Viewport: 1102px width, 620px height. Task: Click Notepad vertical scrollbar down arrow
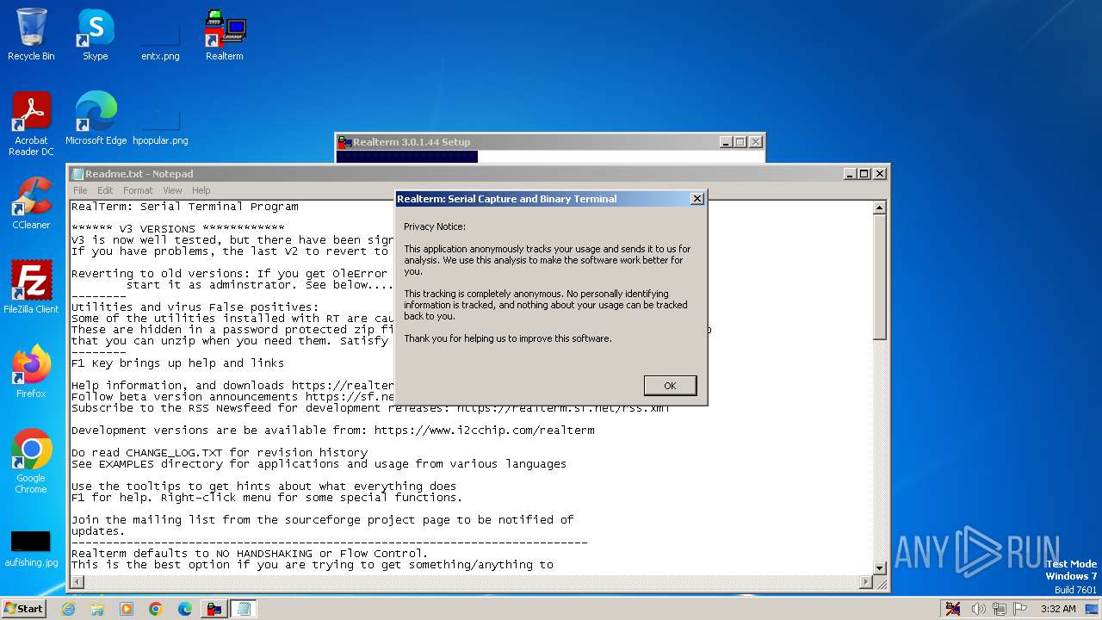click(x=880, y=568)
